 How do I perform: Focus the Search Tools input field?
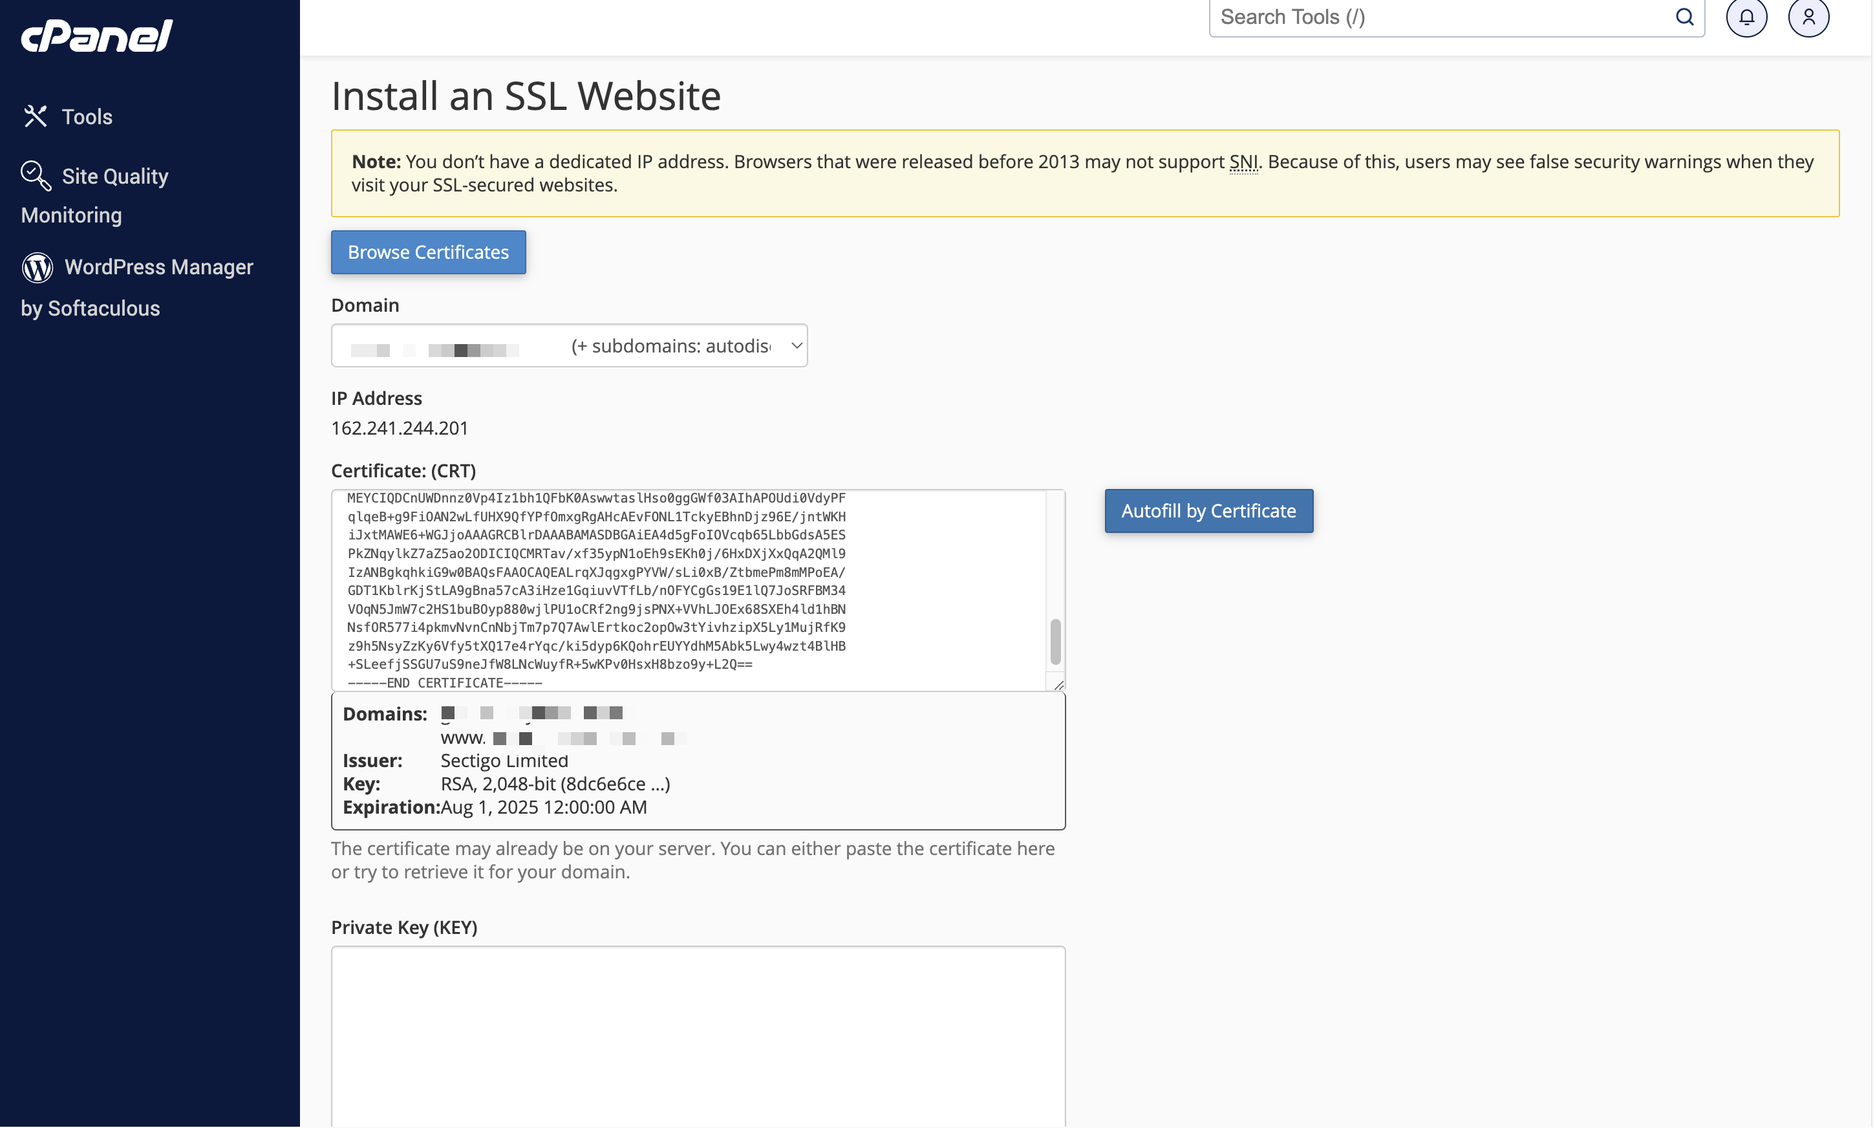tap(1440, 17)
